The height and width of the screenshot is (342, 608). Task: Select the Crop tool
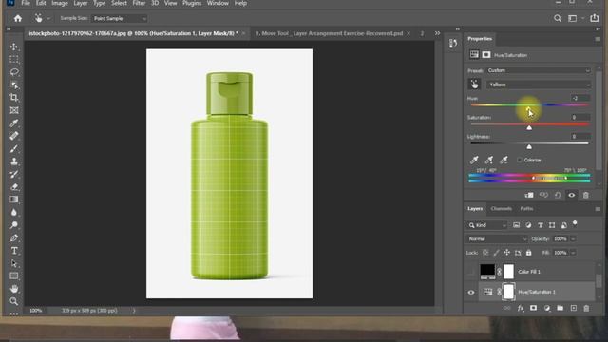[x=14, y=98]
